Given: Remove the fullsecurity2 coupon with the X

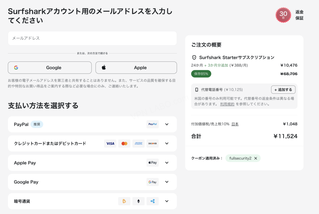Looking at the screenshot, I should [256, 158].
